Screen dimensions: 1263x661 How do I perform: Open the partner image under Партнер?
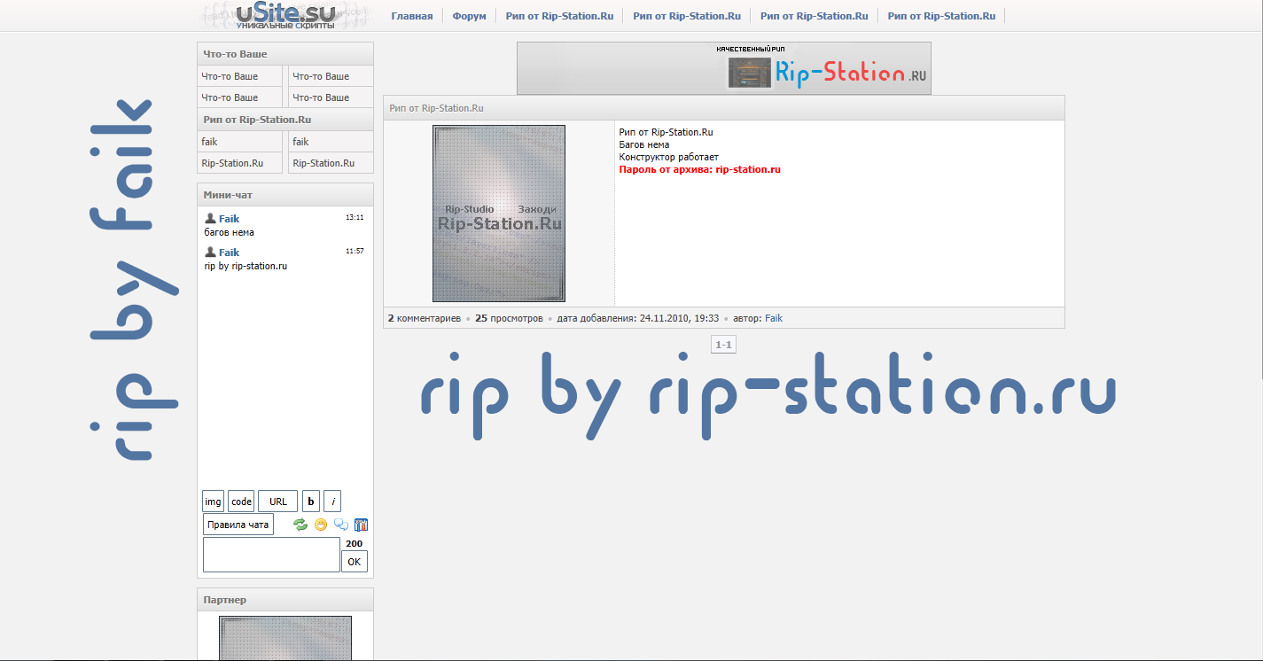click(x=285, y=638)
